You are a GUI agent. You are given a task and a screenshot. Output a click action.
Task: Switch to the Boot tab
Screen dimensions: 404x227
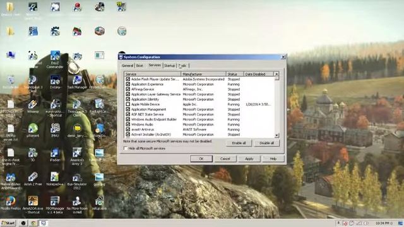[140, 66]
